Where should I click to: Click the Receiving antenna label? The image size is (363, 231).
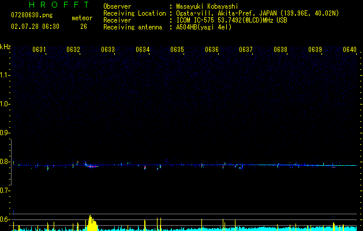(x=133, y=27)
